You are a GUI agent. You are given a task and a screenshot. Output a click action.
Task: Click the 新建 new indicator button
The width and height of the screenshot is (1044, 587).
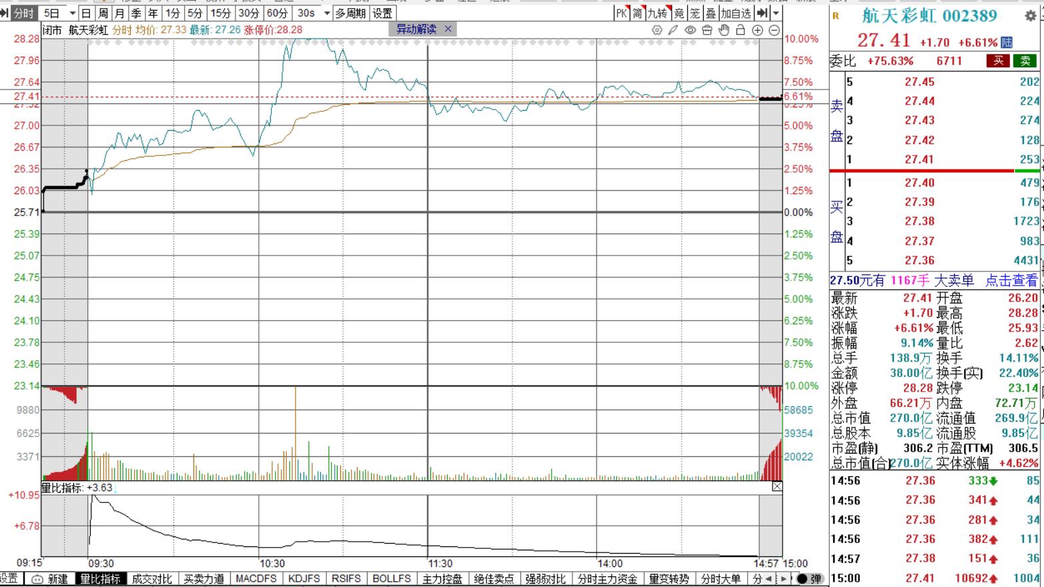click(x=50, y=579)
